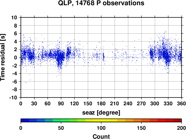Click the 'Count' colorbar label
Viewport: 186px width, 139px height.
pos(101,136)
